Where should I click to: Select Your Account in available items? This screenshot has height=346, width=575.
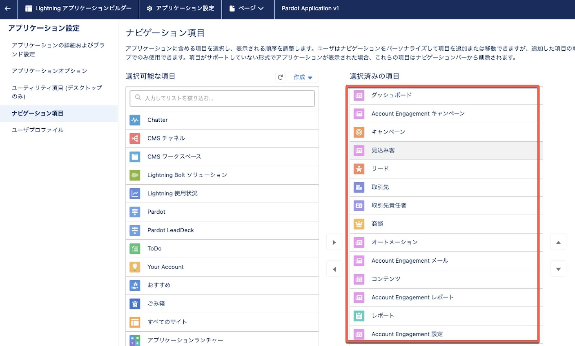222,267
